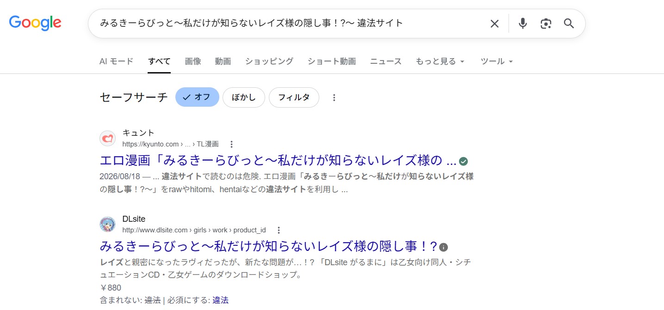This screenshot has width=664, height=310.
Task: Click the キュント site favicon
Action: tap(107, 138)
